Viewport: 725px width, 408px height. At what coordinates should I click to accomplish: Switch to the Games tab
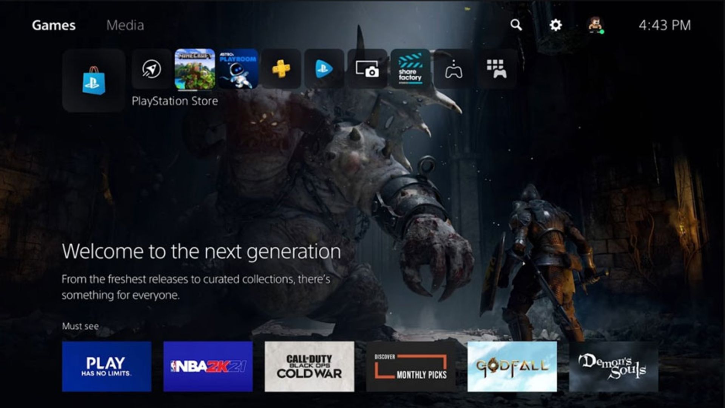pyautogui.click(x=54, y=25)
